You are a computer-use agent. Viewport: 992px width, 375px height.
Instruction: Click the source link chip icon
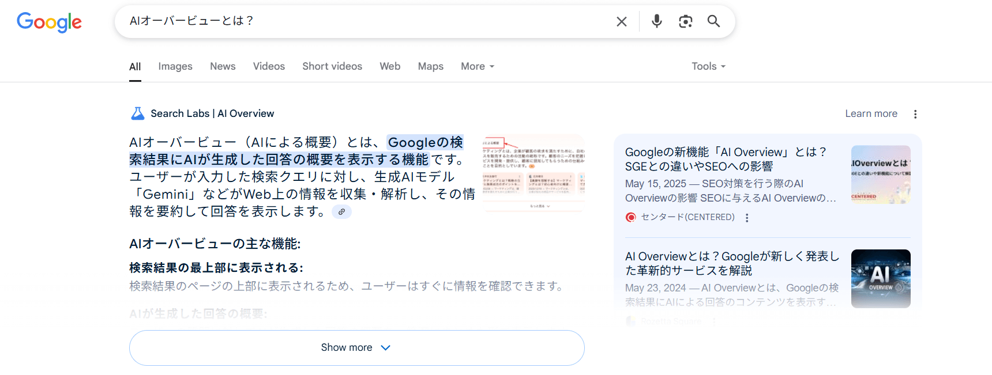pos(341,212)
